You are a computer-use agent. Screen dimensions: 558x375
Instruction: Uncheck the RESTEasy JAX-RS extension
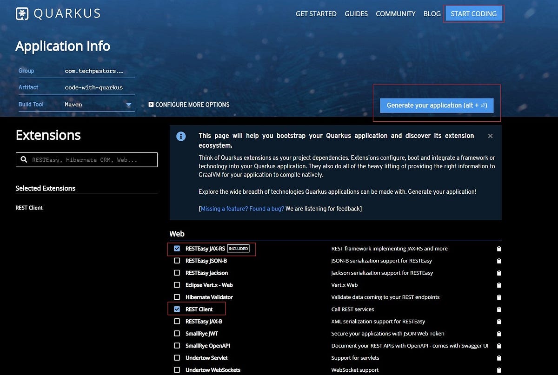177,249
